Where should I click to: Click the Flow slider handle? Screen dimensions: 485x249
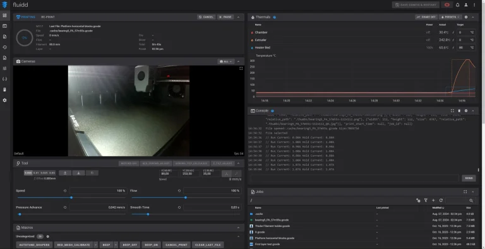(186, 197)
